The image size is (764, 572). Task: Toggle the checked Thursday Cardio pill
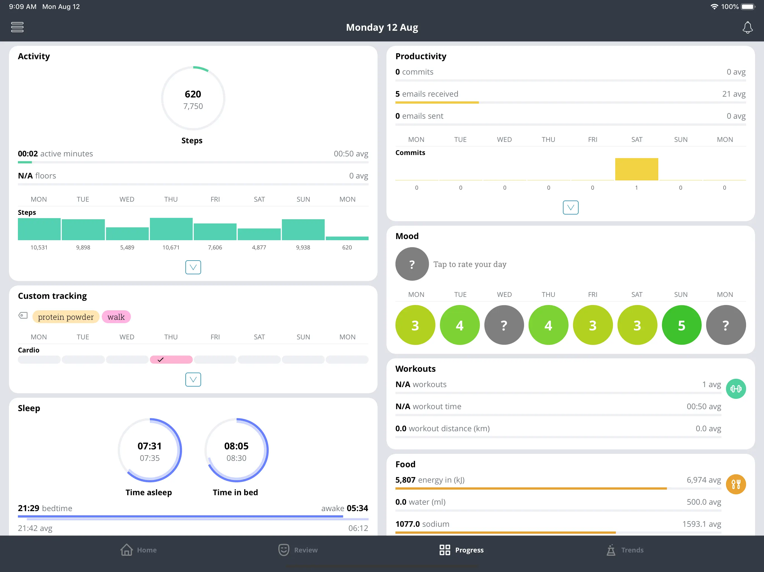point(171,359)
